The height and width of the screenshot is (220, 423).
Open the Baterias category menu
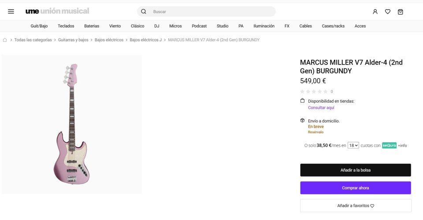click(x=92, y=26)
